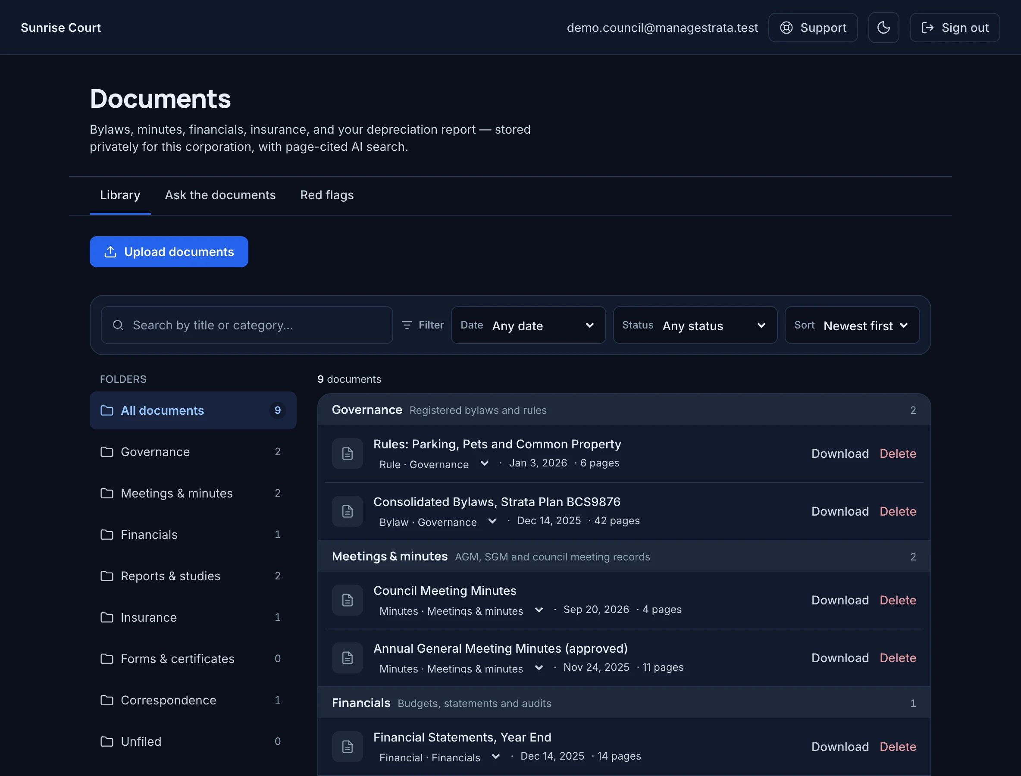This screenshot has height=776, width=1021.
Task: Open the Red flags tab
Action: (327, 195)
